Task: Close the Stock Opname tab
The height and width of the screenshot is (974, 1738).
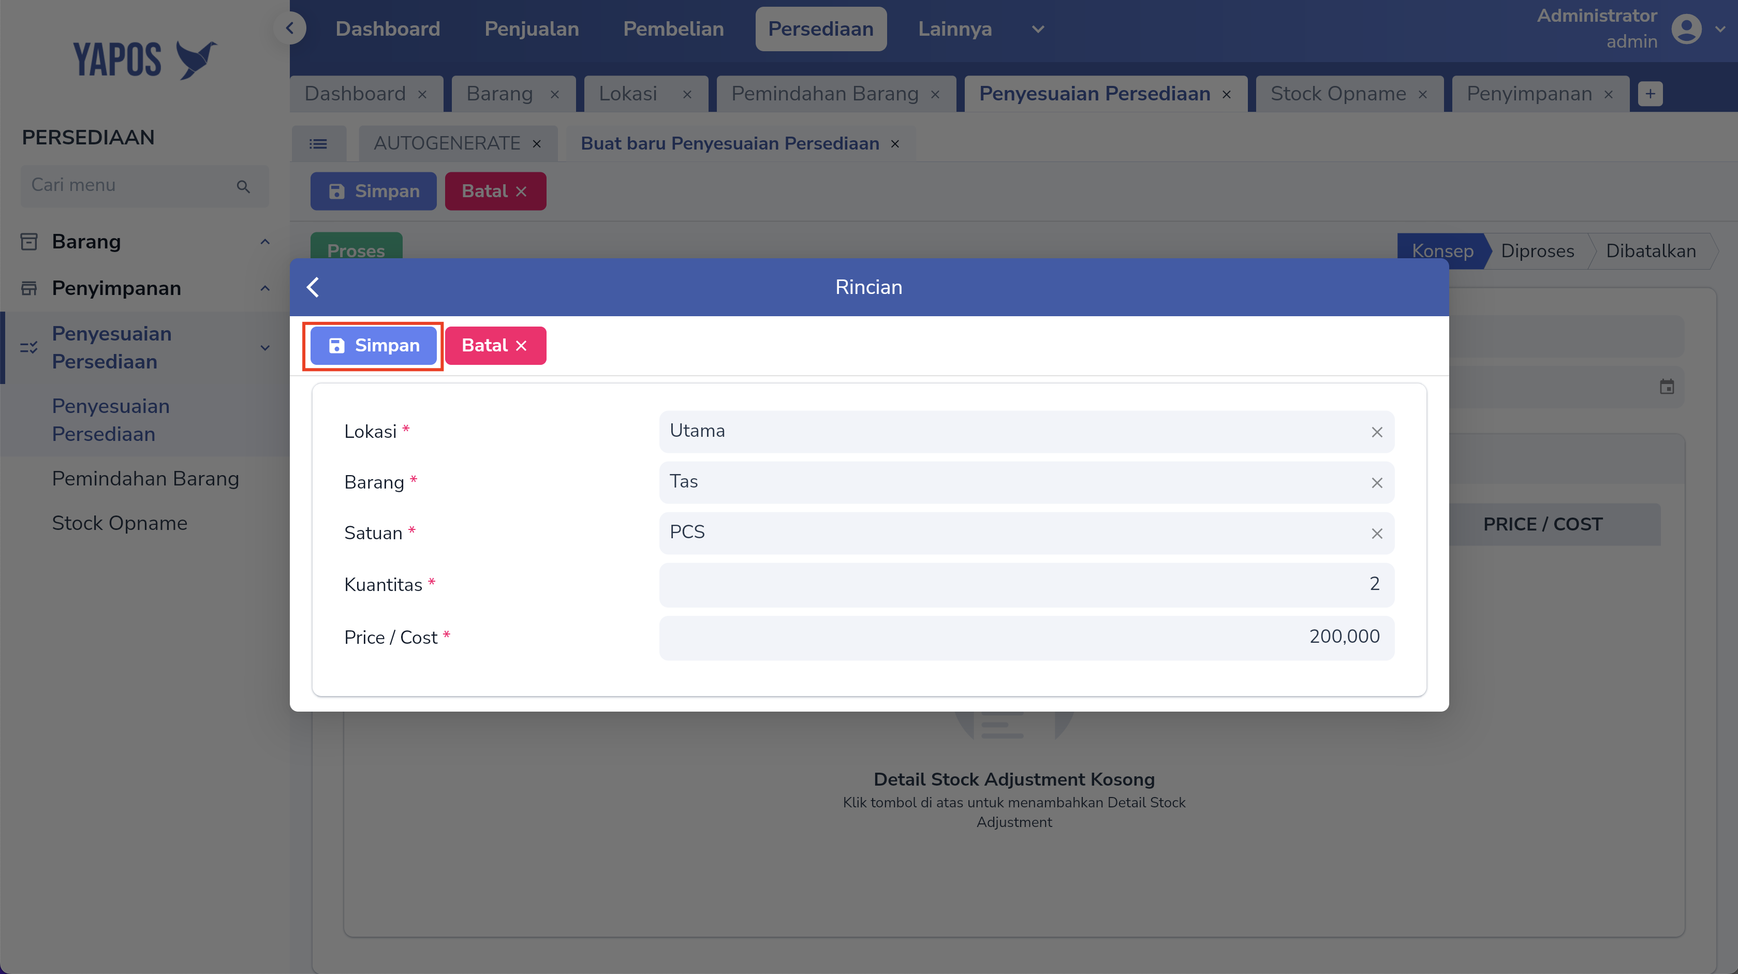Action: click(1423, 94)
